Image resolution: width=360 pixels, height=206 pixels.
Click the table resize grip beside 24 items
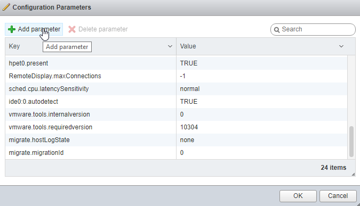point(353,175)
